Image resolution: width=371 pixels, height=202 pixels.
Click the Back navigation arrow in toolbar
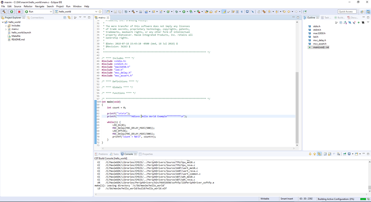pyautogui.click(x=289, y=12)
